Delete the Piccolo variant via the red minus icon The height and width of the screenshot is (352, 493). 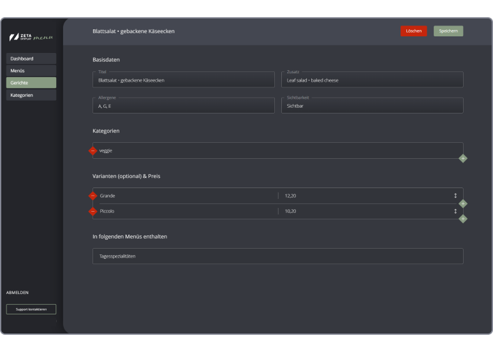tap(92, 211)
